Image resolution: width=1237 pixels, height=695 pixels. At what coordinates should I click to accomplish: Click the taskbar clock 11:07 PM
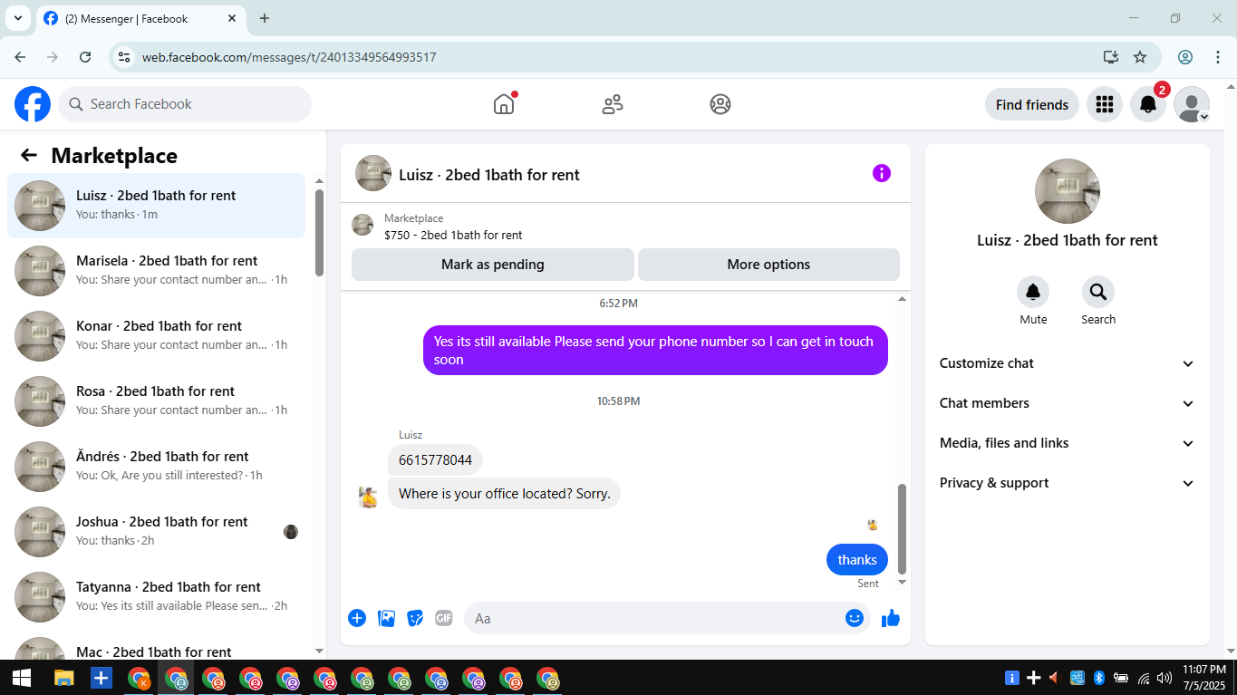1204,677
